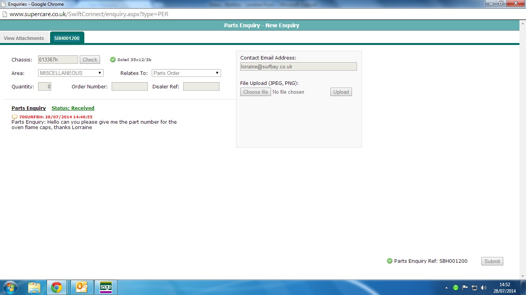The width and height of the screenshot is (526, 295).
Task: Click the 70SURFBH timestamp line
Action: pos(56,117)
